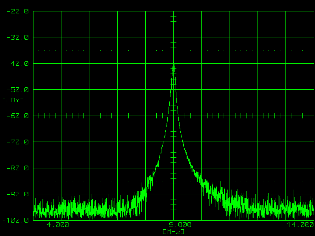Click the bottom end of center frequency axis
The height and width of the screenshot is (236, 315).
pyautogui.click(x=173, y=219)
